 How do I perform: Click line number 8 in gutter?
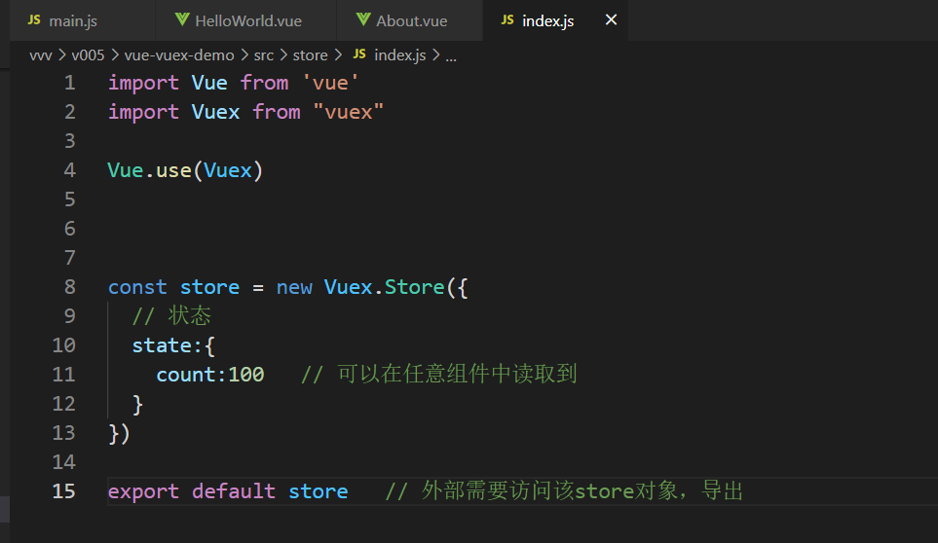70,287
